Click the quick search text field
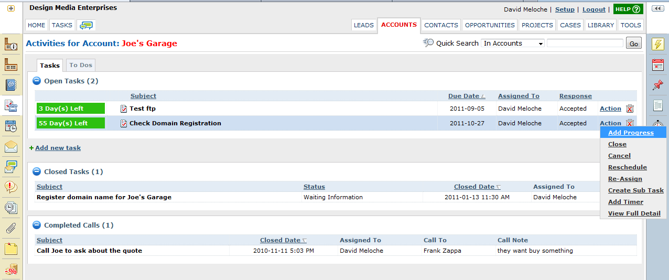The height and width of the screenshot is (280, 669). tap(585, 44)
